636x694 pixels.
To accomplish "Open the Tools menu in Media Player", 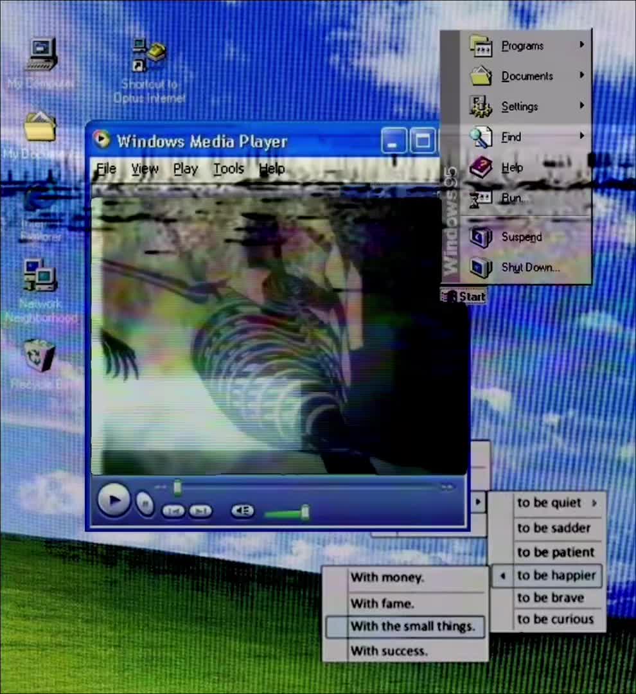I will [229, 168].
